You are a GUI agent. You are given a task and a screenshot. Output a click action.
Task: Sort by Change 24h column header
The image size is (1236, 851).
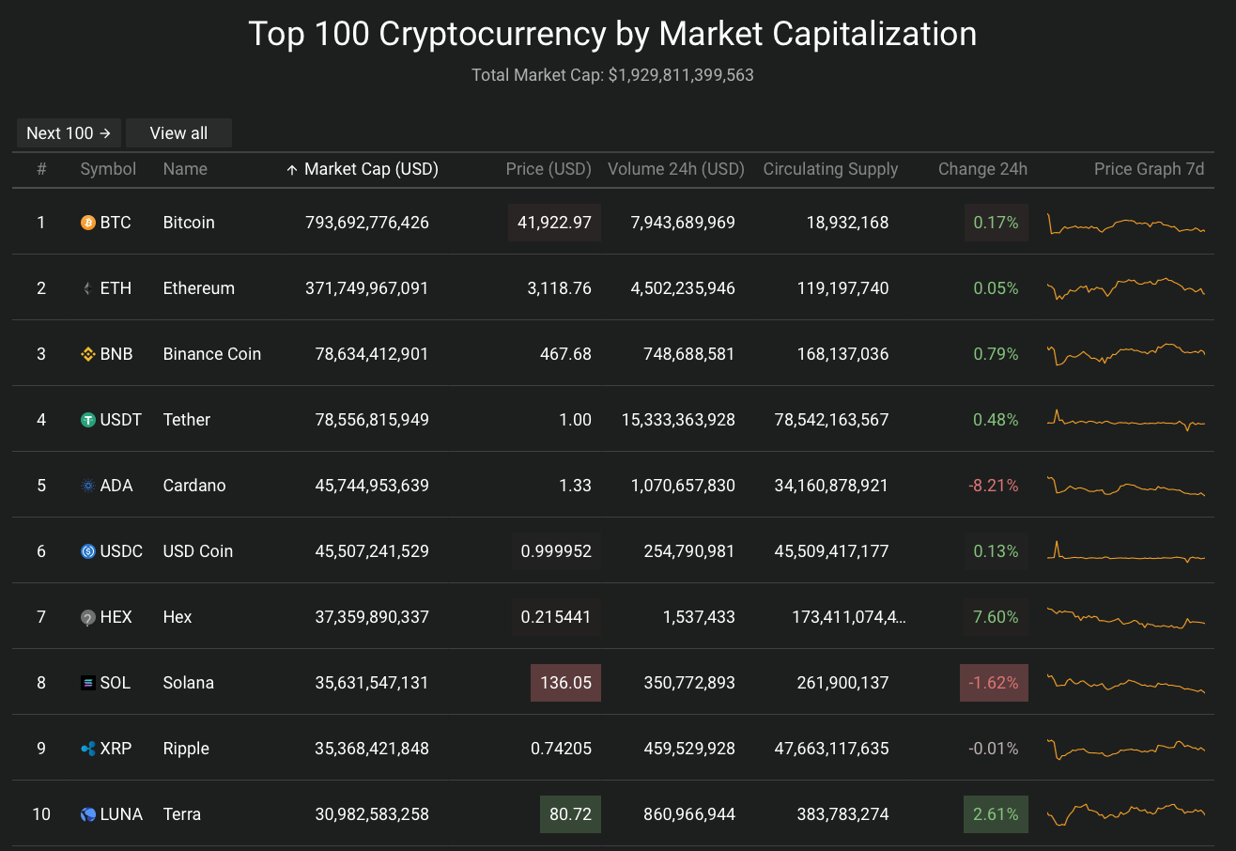pos(982,169)
